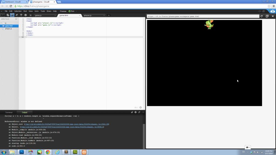Image resolution: width=276 pixels, height=155 pixels.
Task: Switch to the phaser.js tab
Action: 88,15
